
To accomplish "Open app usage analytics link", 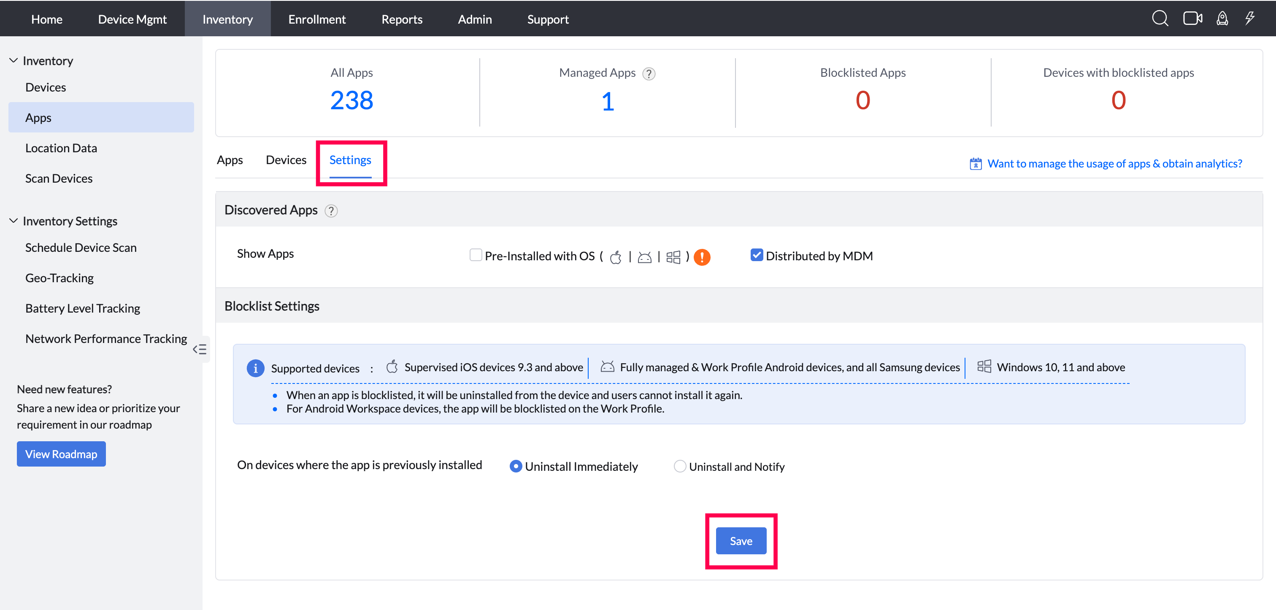I will click(x=1114, y=163).
